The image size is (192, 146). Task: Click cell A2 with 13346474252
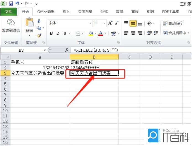[x=40, y=68]
